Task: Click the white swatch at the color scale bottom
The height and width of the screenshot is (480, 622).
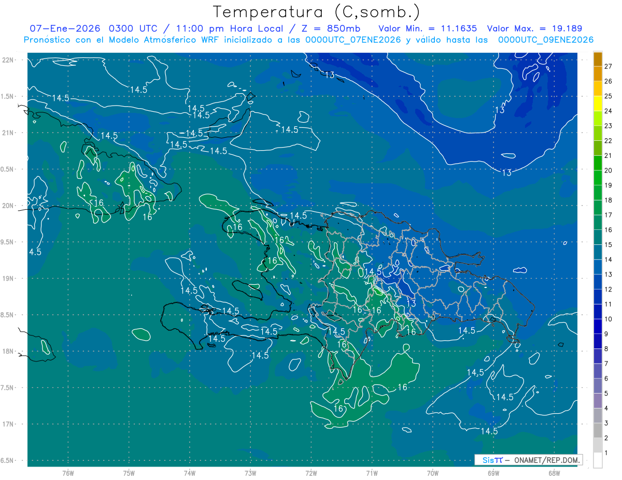Action: click(x=598, y=460)
